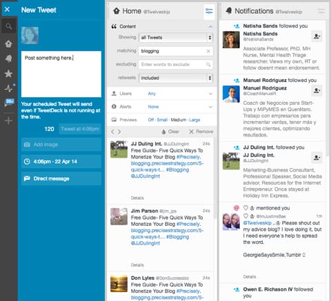Open JJ Duling Int. avatar in Home column
331x301 pixels.
tap(119, 149)
